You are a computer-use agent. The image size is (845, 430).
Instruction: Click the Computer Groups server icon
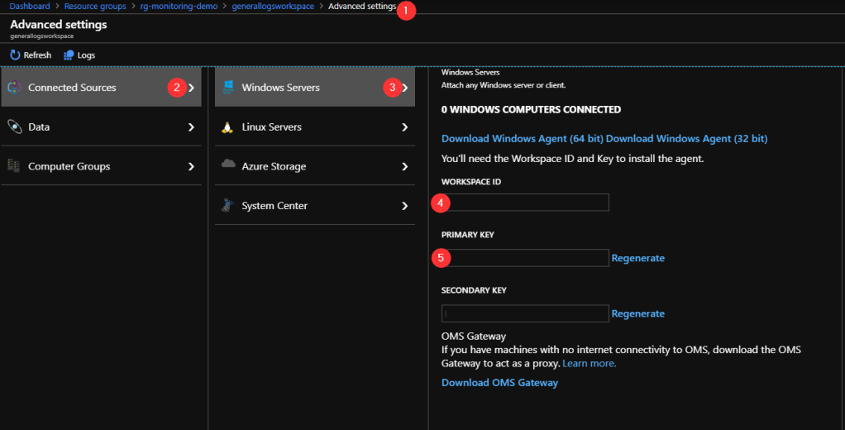(x=14, y=166)
